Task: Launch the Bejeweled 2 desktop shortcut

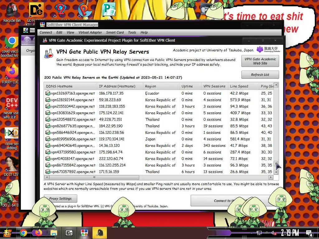Action: (60, 10)
